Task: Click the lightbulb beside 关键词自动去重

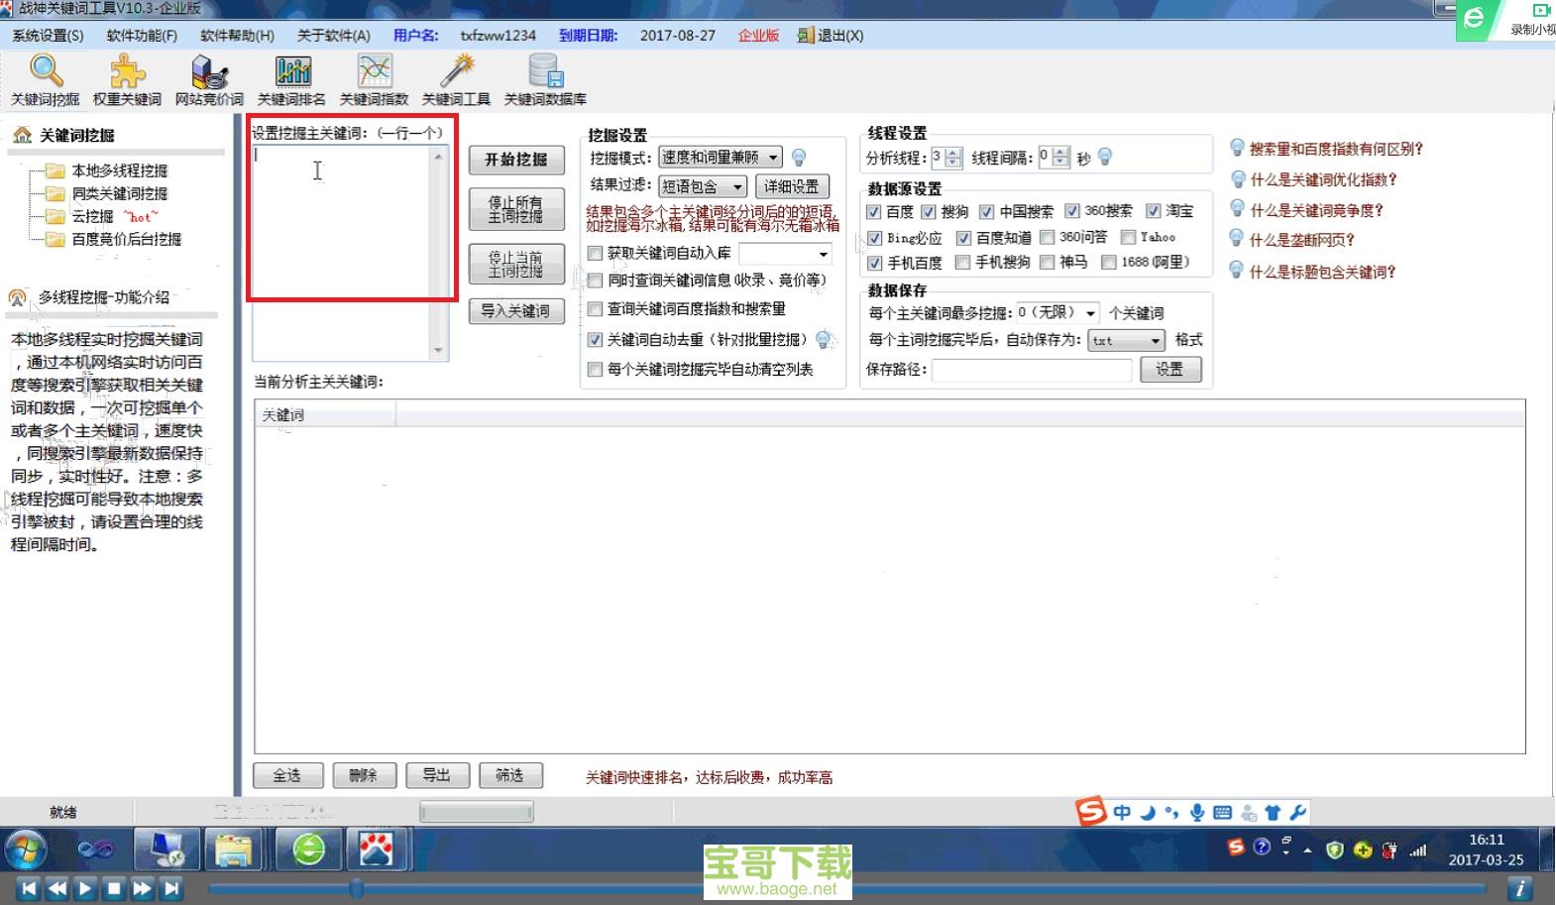Action: point(823,340)
